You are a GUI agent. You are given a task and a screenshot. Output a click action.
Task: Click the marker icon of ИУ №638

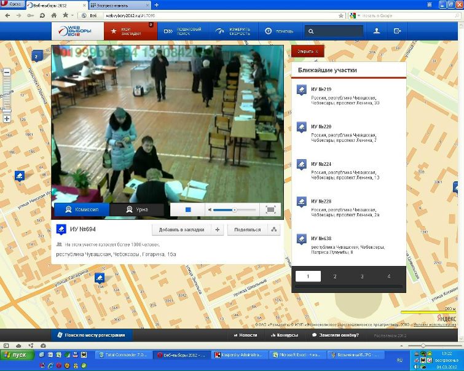302,239
